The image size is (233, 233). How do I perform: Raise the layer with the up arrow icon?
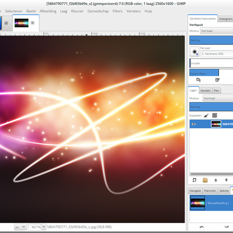point(216,180)
